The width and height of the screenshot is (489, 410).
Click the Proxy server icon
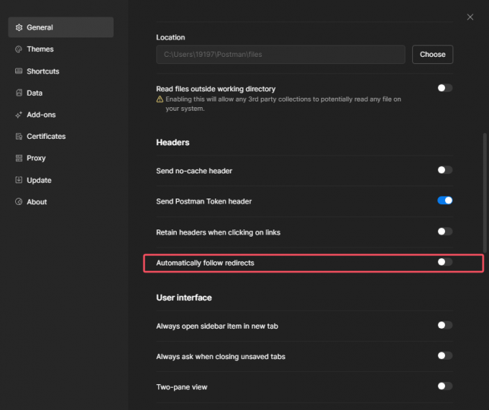[19, 158]
